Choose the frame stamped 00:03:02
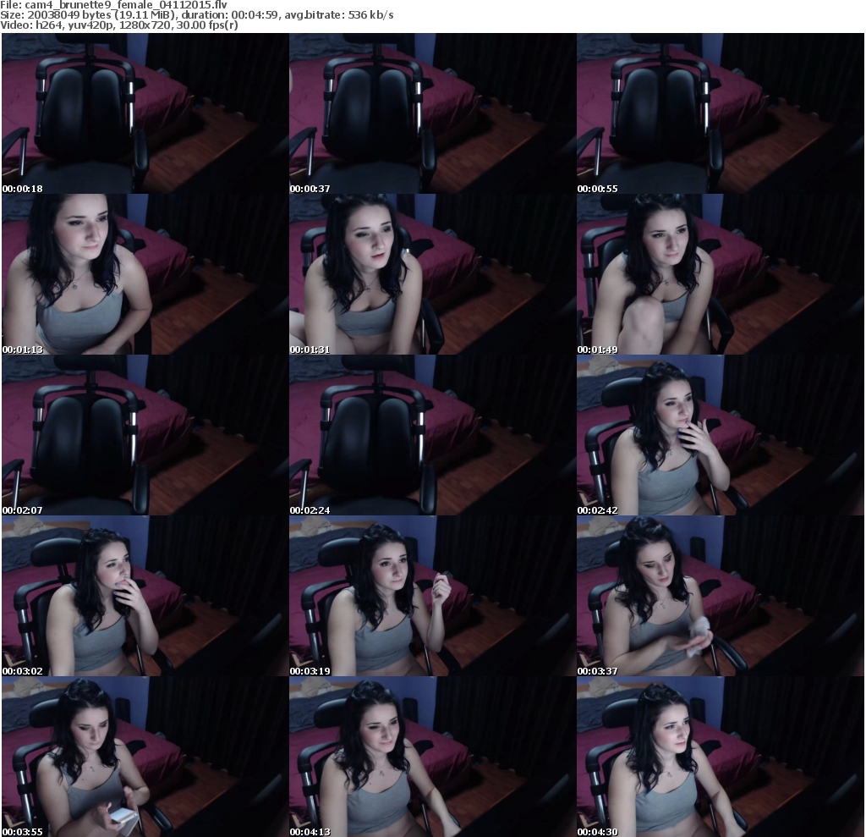Screen dimensions: 866x837 145,596
